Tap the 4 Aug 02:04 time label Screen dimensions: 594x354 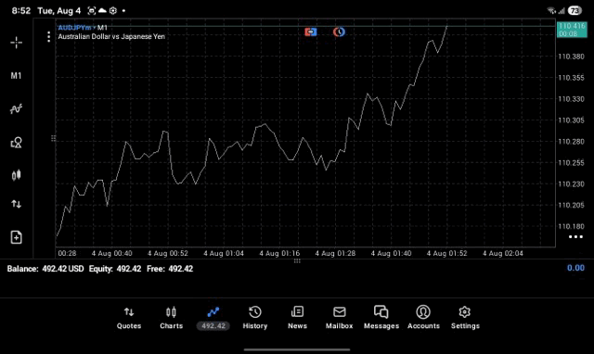502,253
